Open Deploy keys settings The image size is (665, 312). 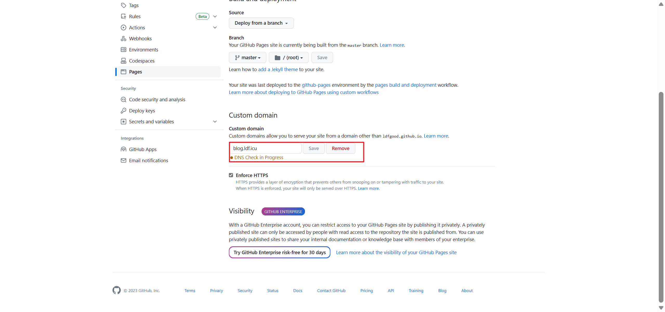coord(169,111)
